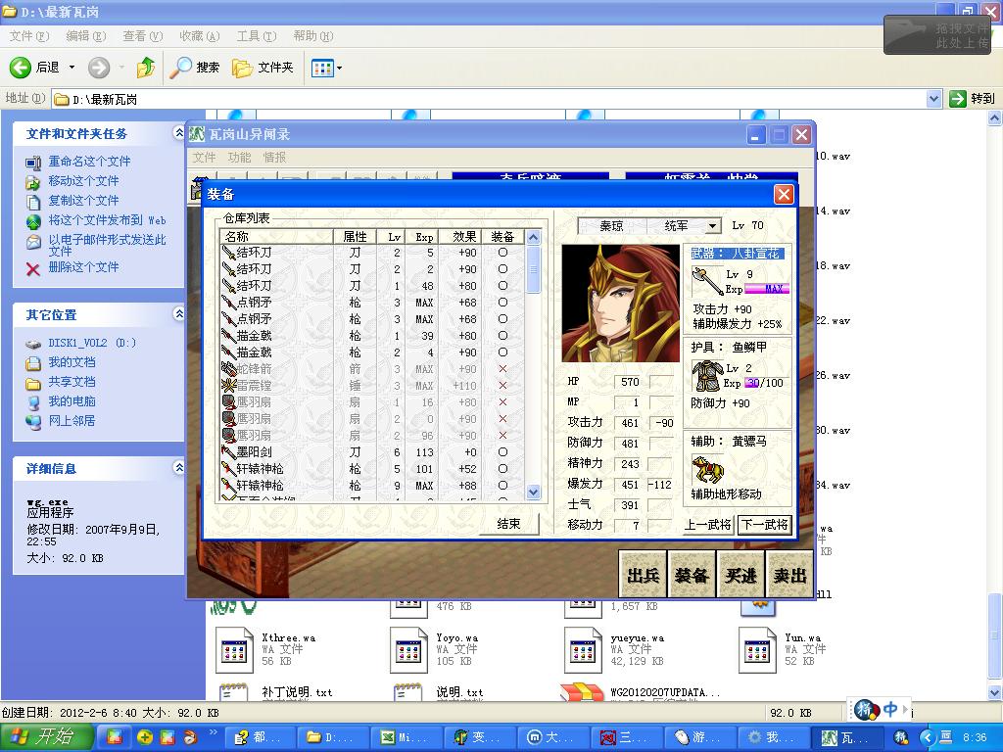Open the 工具(T) menu in Explorer

click(x=256, y=36)
